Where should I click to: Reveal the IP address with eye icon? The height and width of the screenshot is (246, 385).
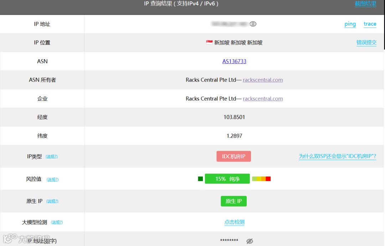click(x=253, y=24)
